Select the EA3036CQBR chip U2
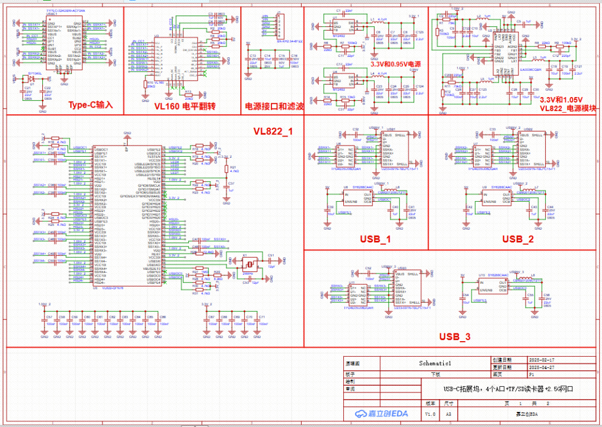The height and width of the screenshot is (427, 602). (505, 54)
